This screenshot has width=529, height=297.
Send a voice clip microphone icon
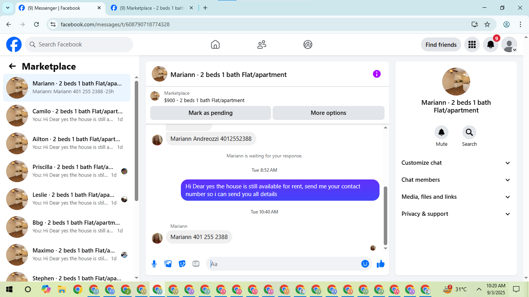coord(154,264)
